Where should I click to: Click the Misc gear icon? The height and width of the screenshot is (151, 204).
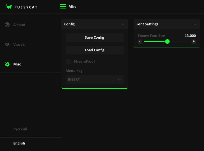point(7,64)
